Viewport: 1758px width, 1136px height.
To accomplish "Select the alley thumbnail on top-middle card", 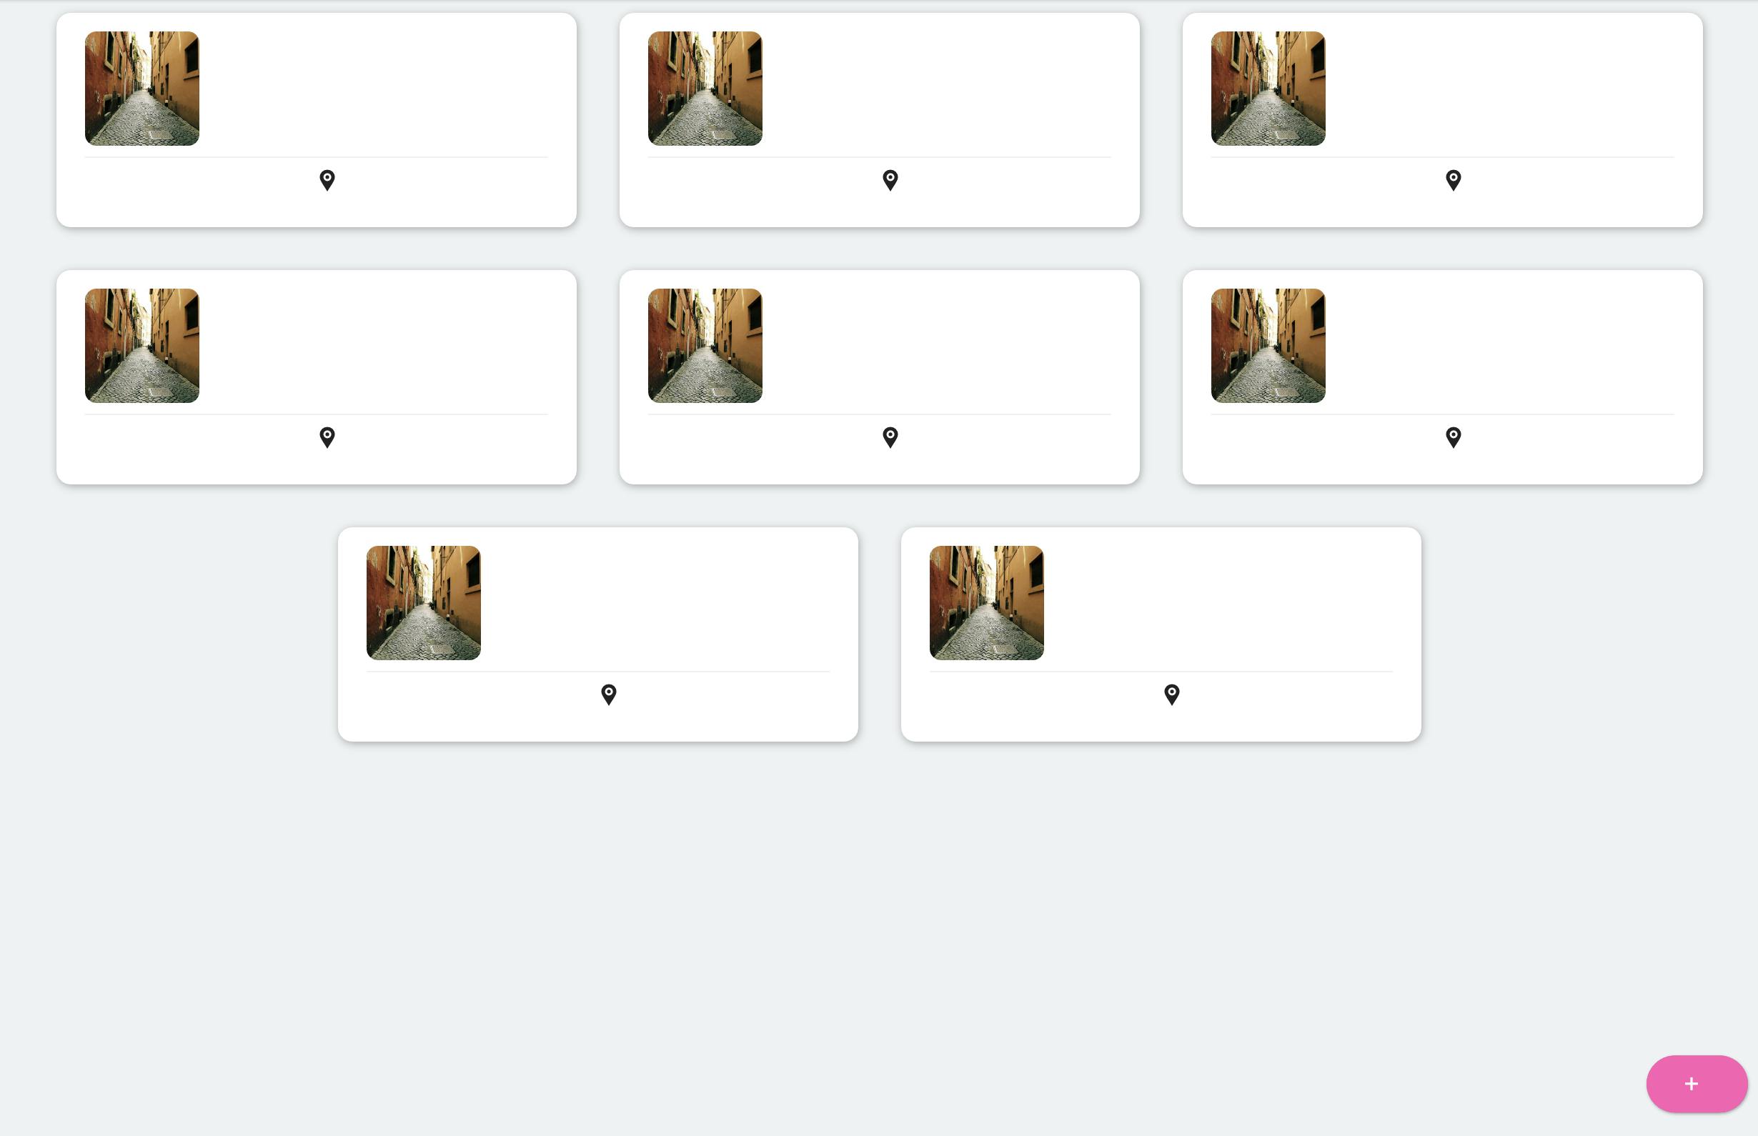I will [x=705, y=89].
